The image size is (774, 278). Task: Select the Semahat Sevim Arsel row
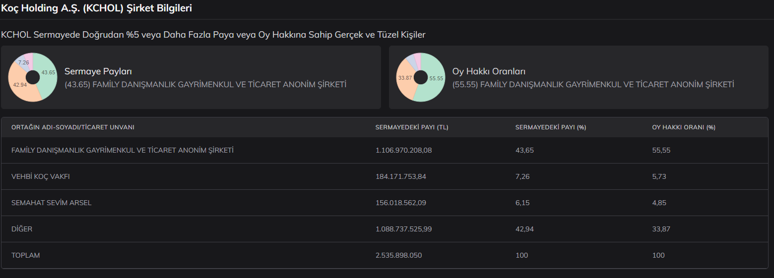pos(52,203)
